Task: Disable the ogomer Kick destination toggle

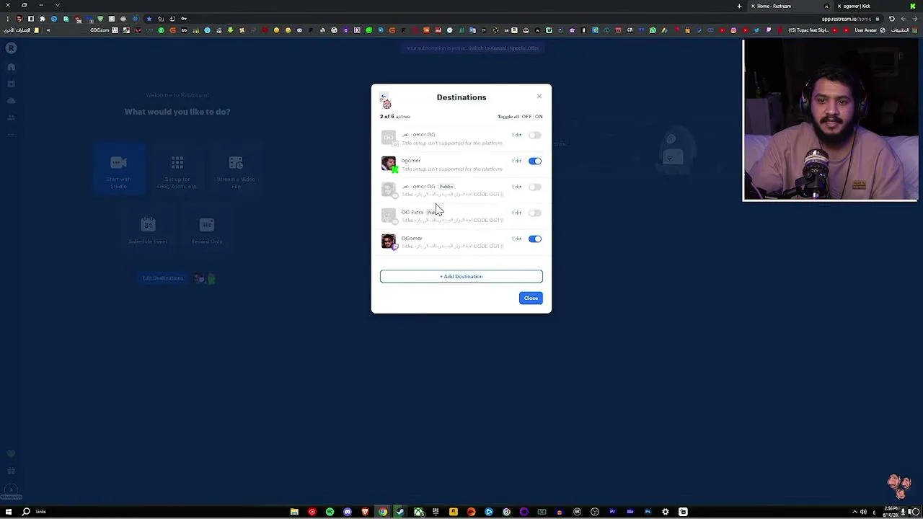Action: click(534, 161)
